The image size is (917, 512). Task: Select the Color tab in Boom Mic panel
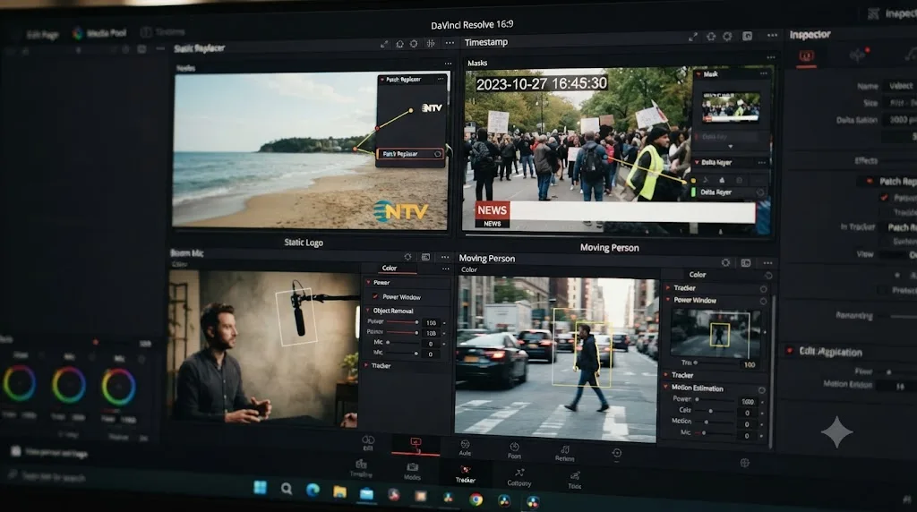(390, 269)
